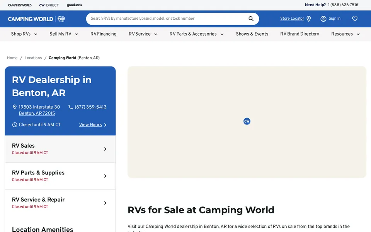Click the Camping World 60 years logo
371x232 pixels.
pos(36,19)
